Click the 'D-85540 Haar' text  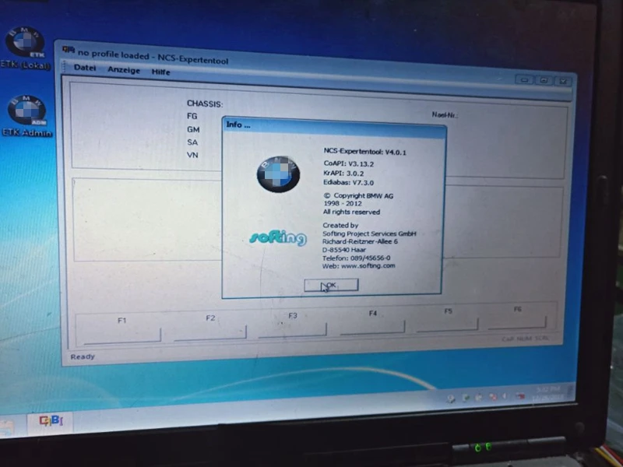point(343,250)
